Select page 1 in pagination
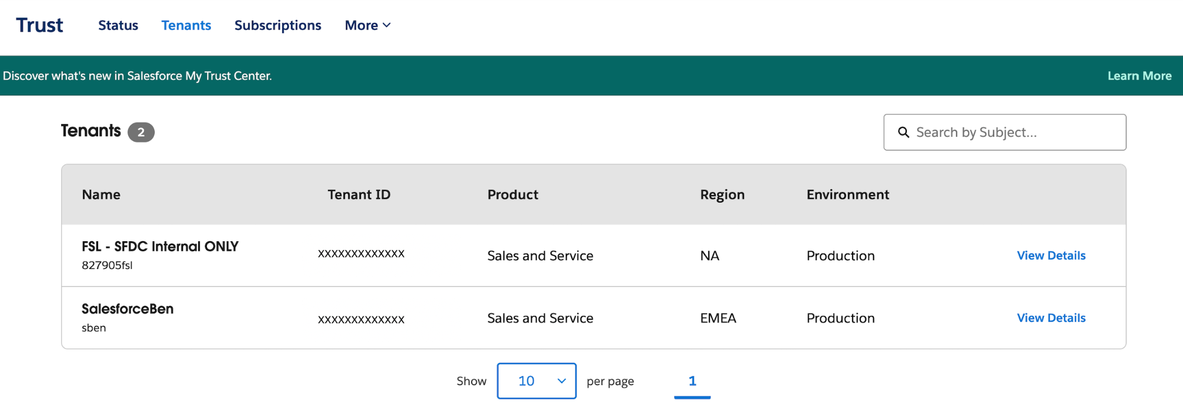This screenshot has height=415, width=1183. click(692, 381)
